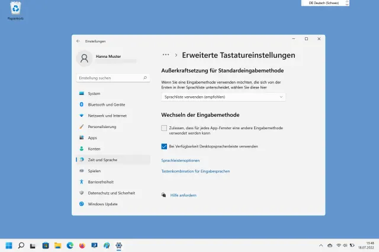Open the monitor app icon on taskbar
This screenshot has height=252, width=379.
94,246
